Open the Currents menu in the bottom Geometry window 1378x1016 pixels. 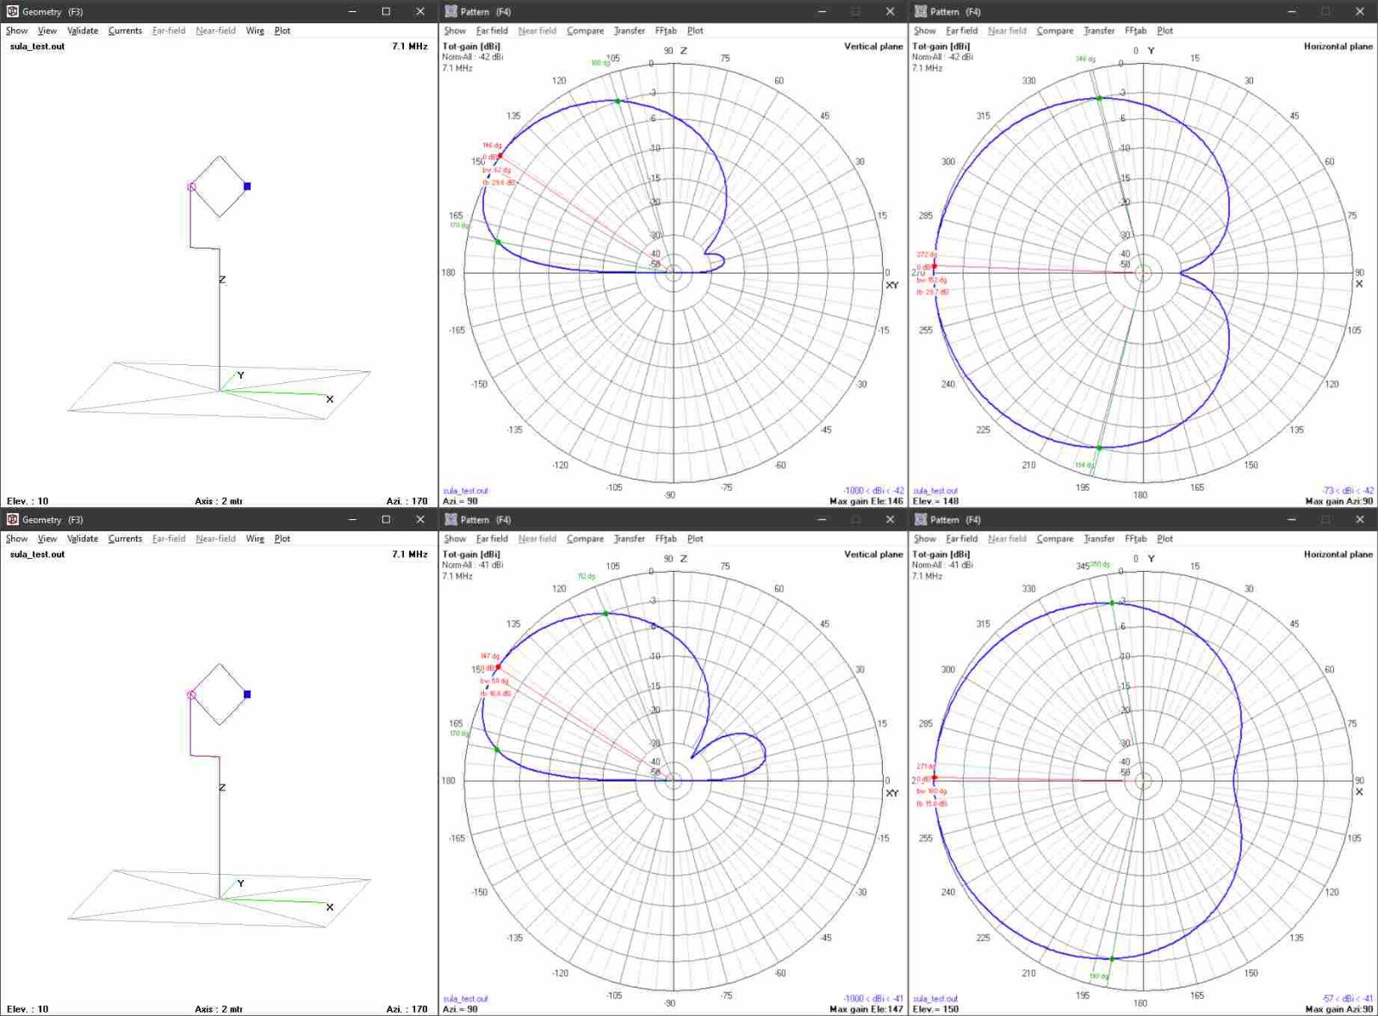(x=125, y=538)
